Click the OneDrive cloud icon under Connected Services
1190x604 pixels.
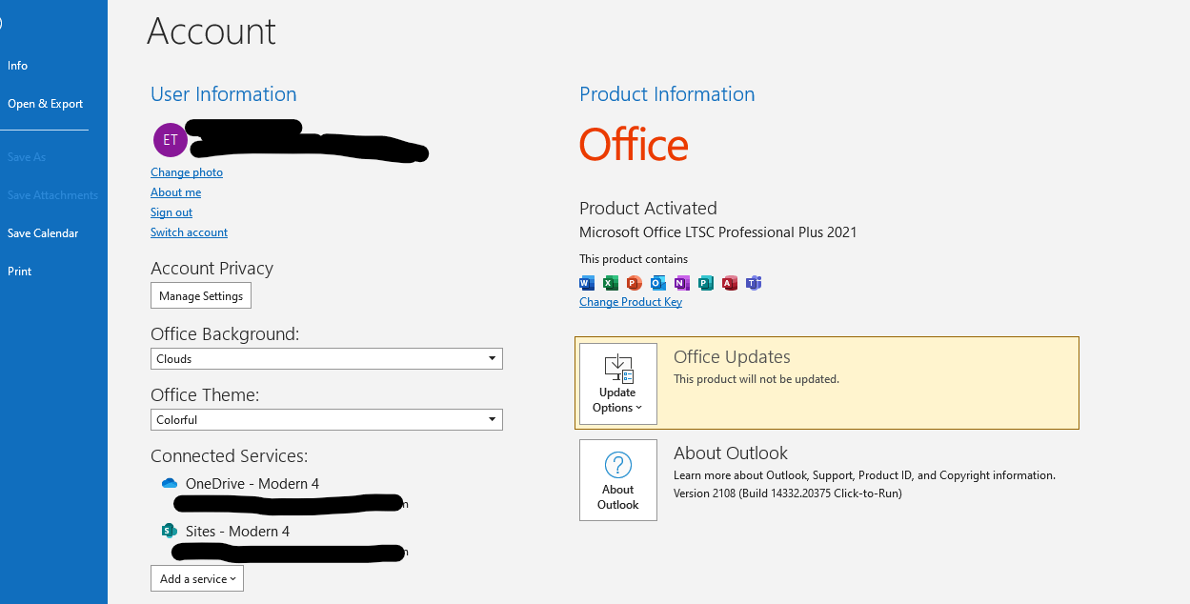click(x=169, y=483)
